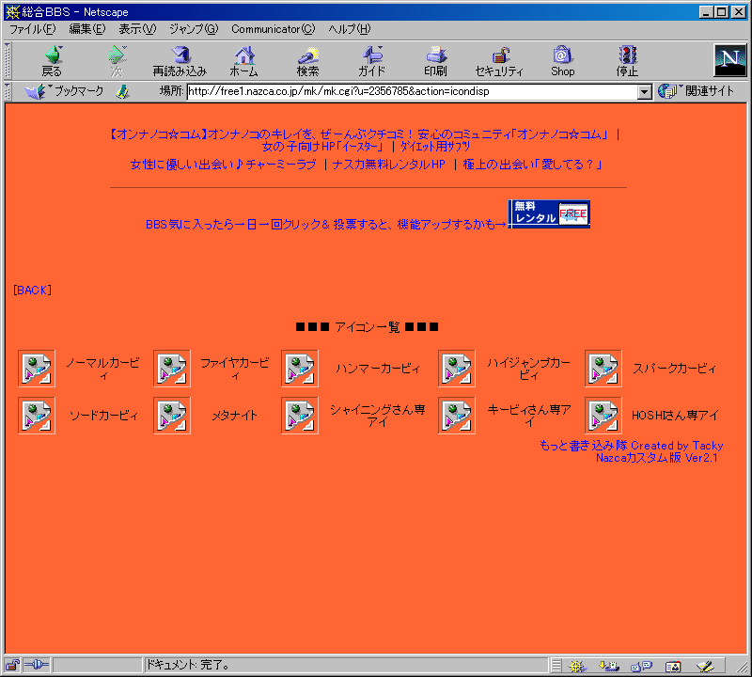Screen dimensions: 752x677
Task: Open ダイエット用サプリ link
Action: click(x=434, y=147)
